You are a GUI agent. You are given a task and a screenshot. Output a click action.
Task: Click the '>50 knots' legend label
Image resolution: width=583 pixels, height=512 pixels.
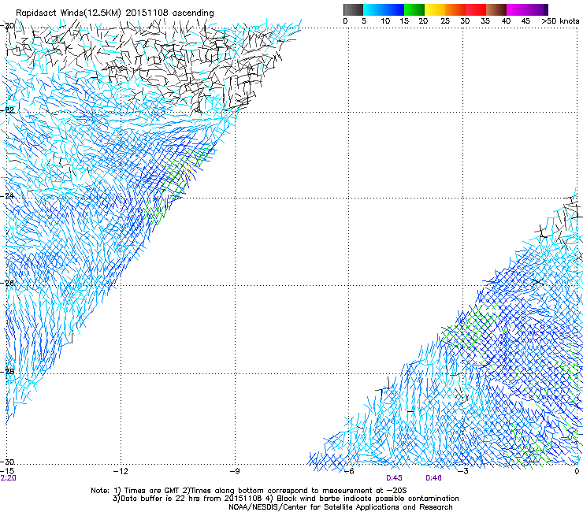[560, 21]
